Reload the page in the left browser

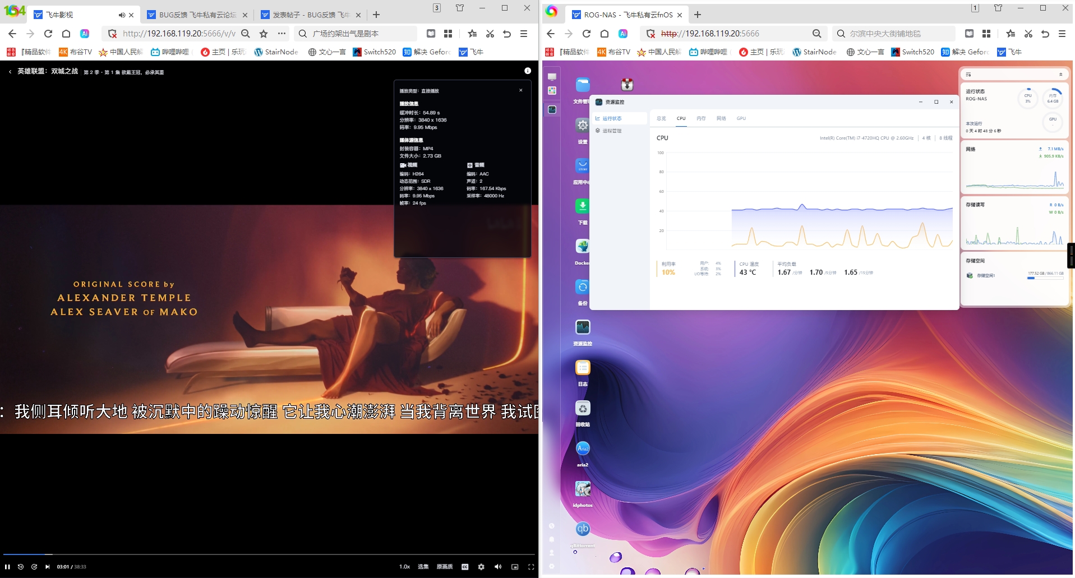pos(48,34)
